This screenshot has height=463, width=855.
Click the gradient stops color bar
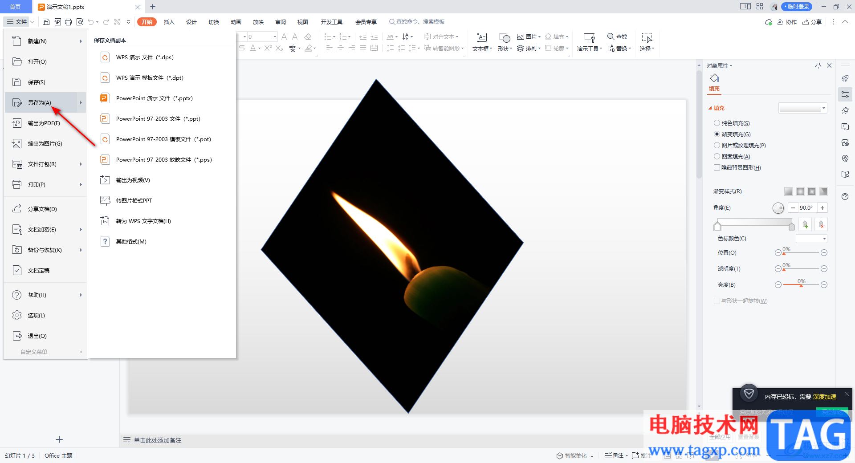click(x=754, y=223)
